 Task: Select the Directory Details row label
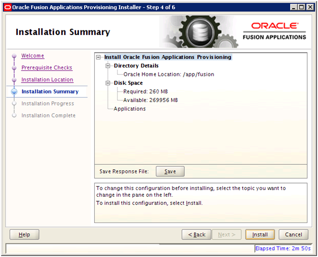coord(136,66)
